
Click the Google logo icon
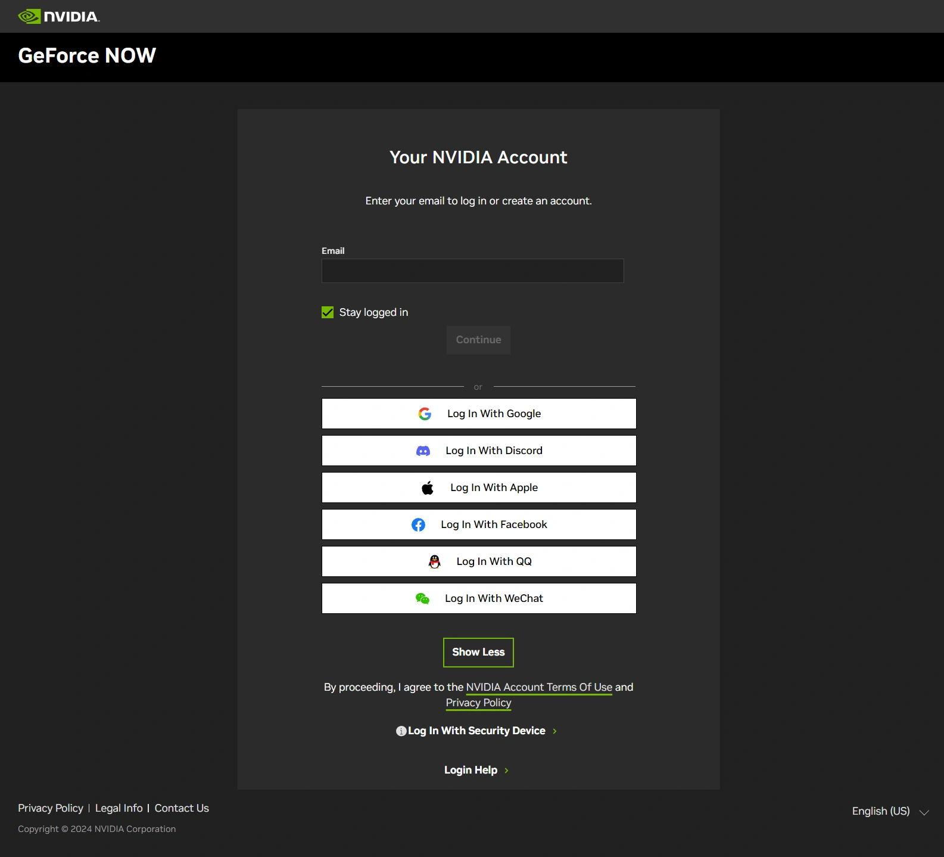point(425,414)
